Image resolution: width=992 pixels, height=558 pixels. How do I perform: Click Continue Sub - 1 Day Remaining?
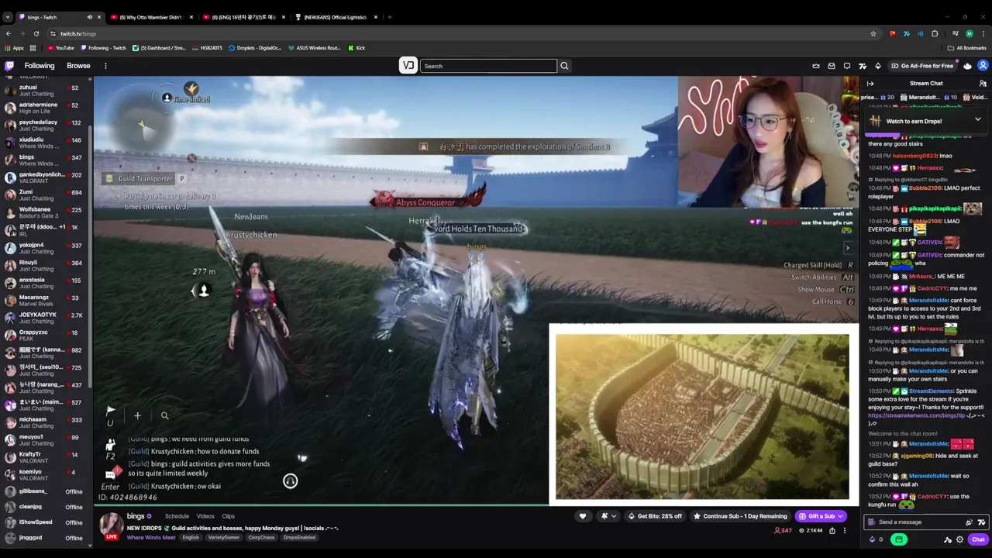(x=740, y=516)
